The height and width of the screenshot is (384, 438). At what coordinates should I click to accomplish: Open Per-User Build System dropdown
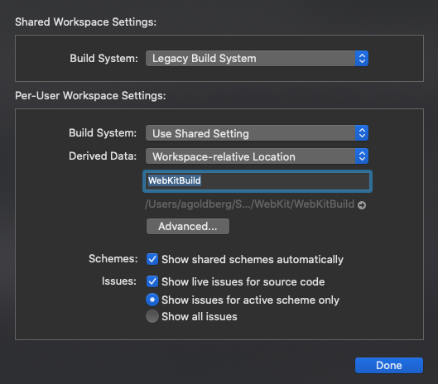pos(257,133)
